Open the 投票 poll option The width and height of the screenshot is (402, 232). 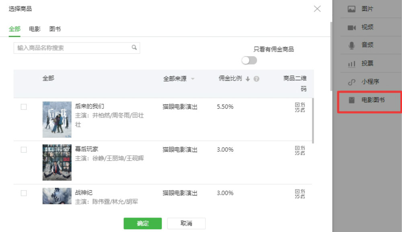367,63
